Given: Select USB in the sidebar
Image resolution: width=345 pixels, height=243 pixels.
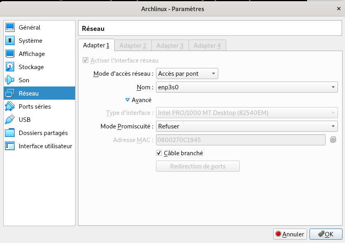Looking at the screenshot, I should (39, 119).
